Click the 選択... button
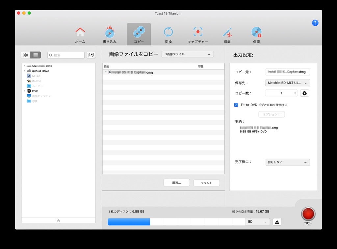This screenshot has height=249, width=337. [176, 183]
